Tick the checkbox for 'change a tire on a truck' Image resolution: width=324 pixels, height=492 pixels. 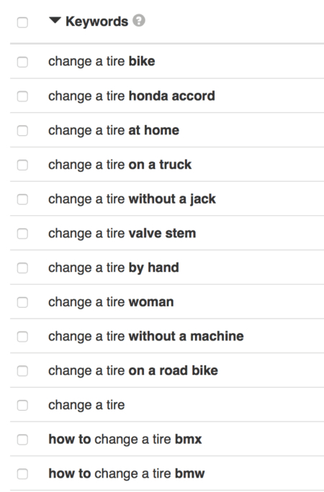pyautogui.click(x=22, y=165)
